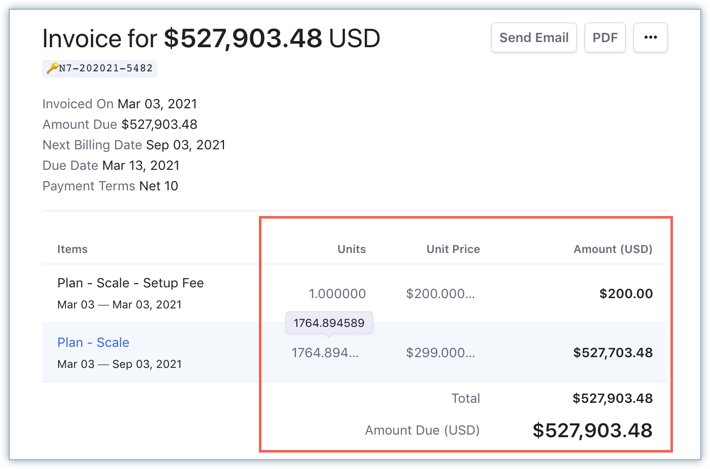Click the Unit Price column header
Image resolution: width=710 pixels, height=469 pixels.
coord(453,249)
